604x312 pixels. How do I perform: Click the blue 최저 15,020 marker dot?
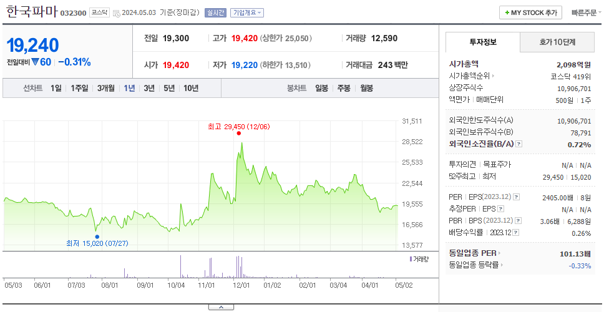click(97, 237)
